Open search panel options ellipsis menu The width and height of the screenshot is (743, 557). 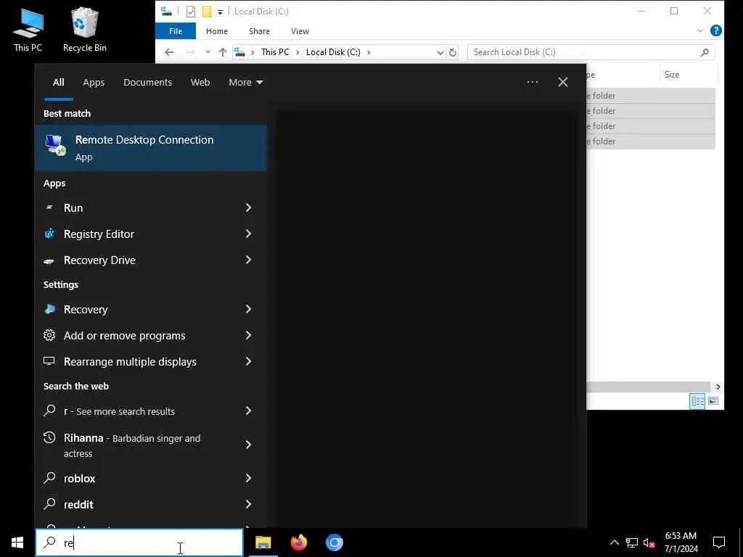[533, 83]
